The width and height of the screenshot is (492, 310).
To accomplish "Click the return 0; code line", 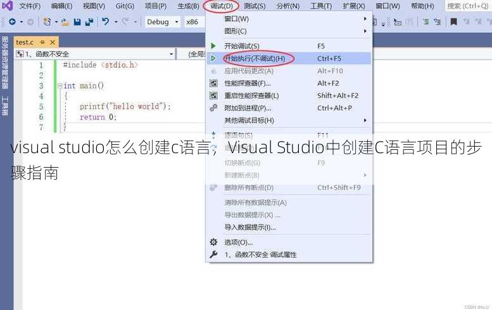I will point(98,117).
